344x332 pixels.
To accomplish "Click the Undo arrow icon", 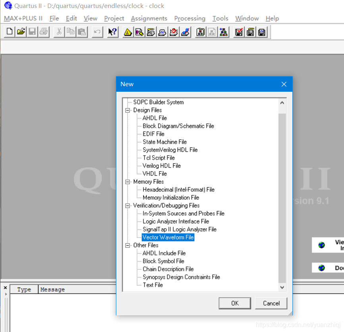I will [x=97, y=32].
